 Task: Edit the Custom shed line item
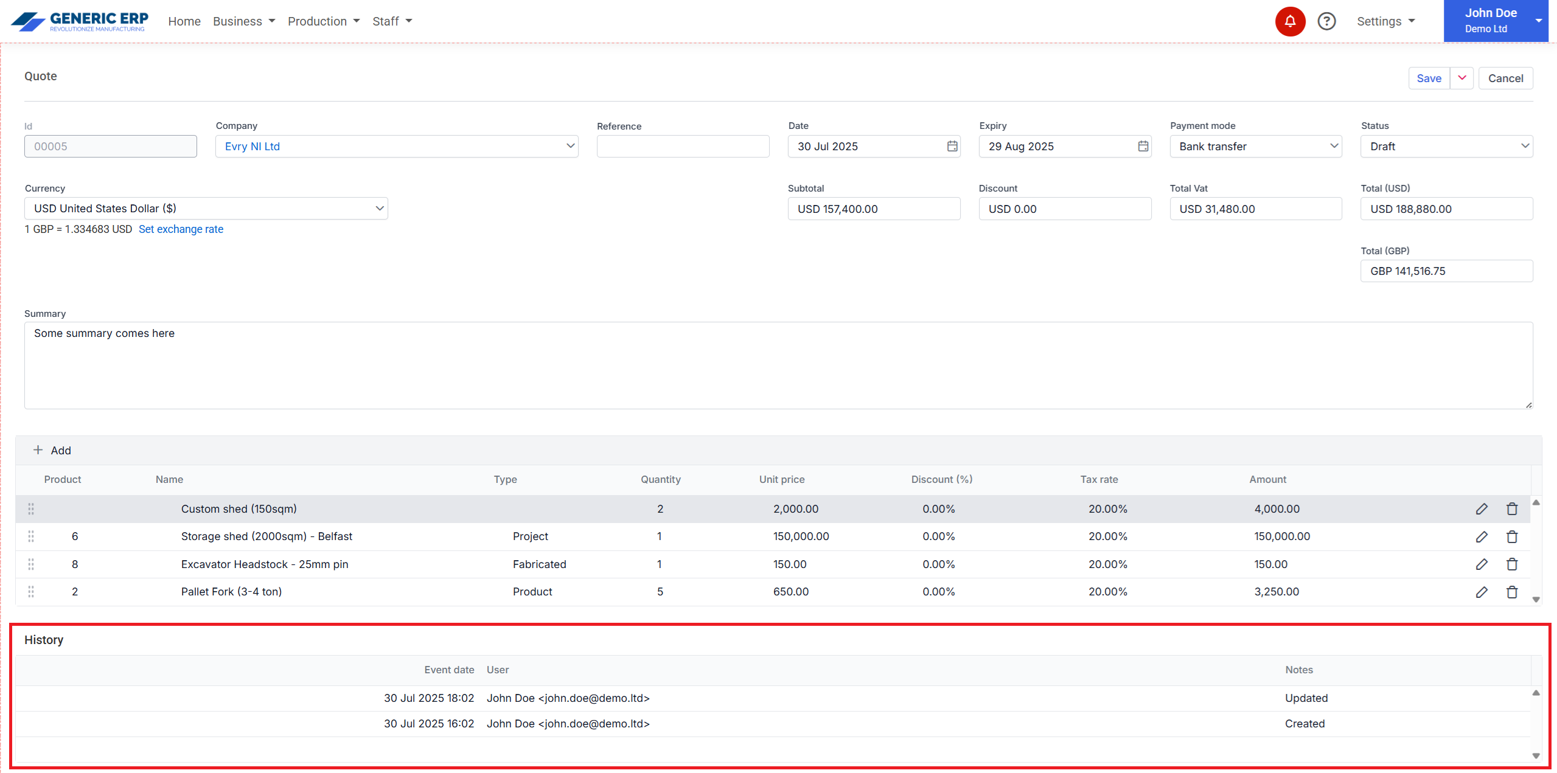click(1482, 509)
